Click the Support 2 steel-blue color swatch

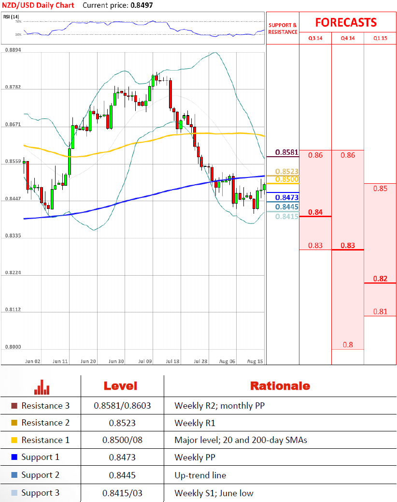coord(14,475)
